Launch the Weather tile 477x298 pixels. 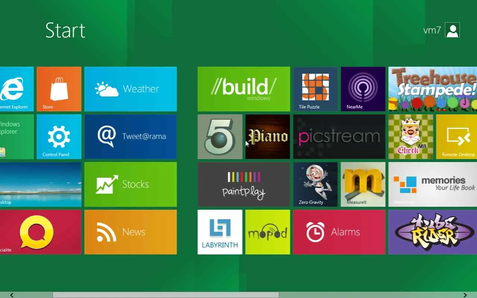coord(130,89)
